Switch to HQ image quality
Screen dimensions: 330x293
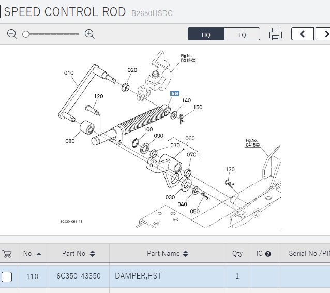pos(206,35)
